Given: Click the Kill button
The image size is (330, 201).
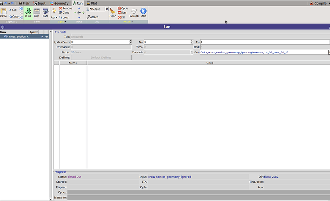Looking at the screenshot, I should pos(121,17).
